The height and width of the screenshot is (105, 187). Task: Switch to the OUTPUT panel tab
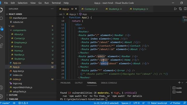point(79,83)
